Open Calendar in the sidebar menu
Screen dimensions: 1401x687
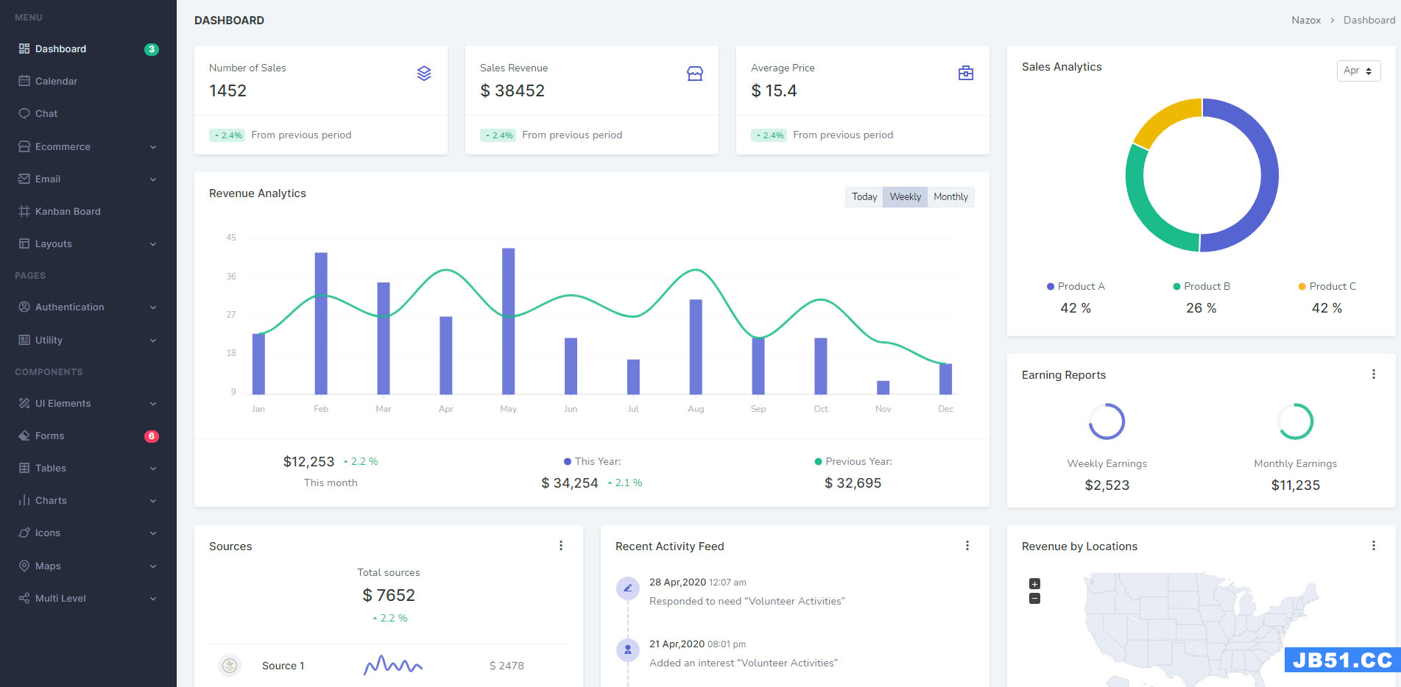pos(88,81)
